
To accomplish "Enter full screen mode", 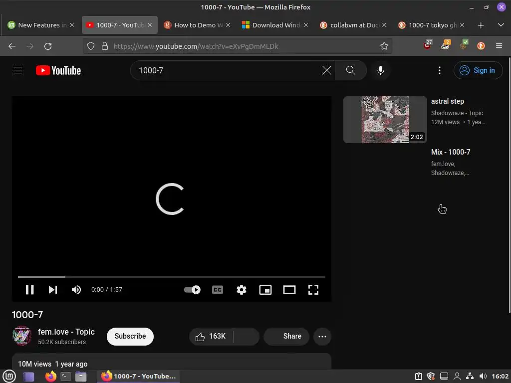I will tap(313, 290).
